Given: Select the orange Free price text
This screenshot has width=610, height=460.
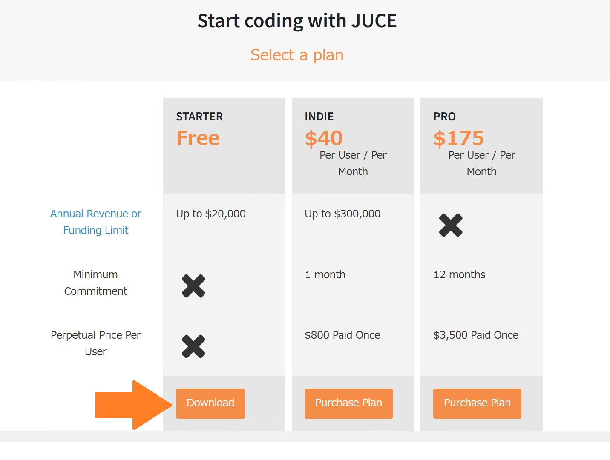Looking at the screenshot, I should coord(198,138).
